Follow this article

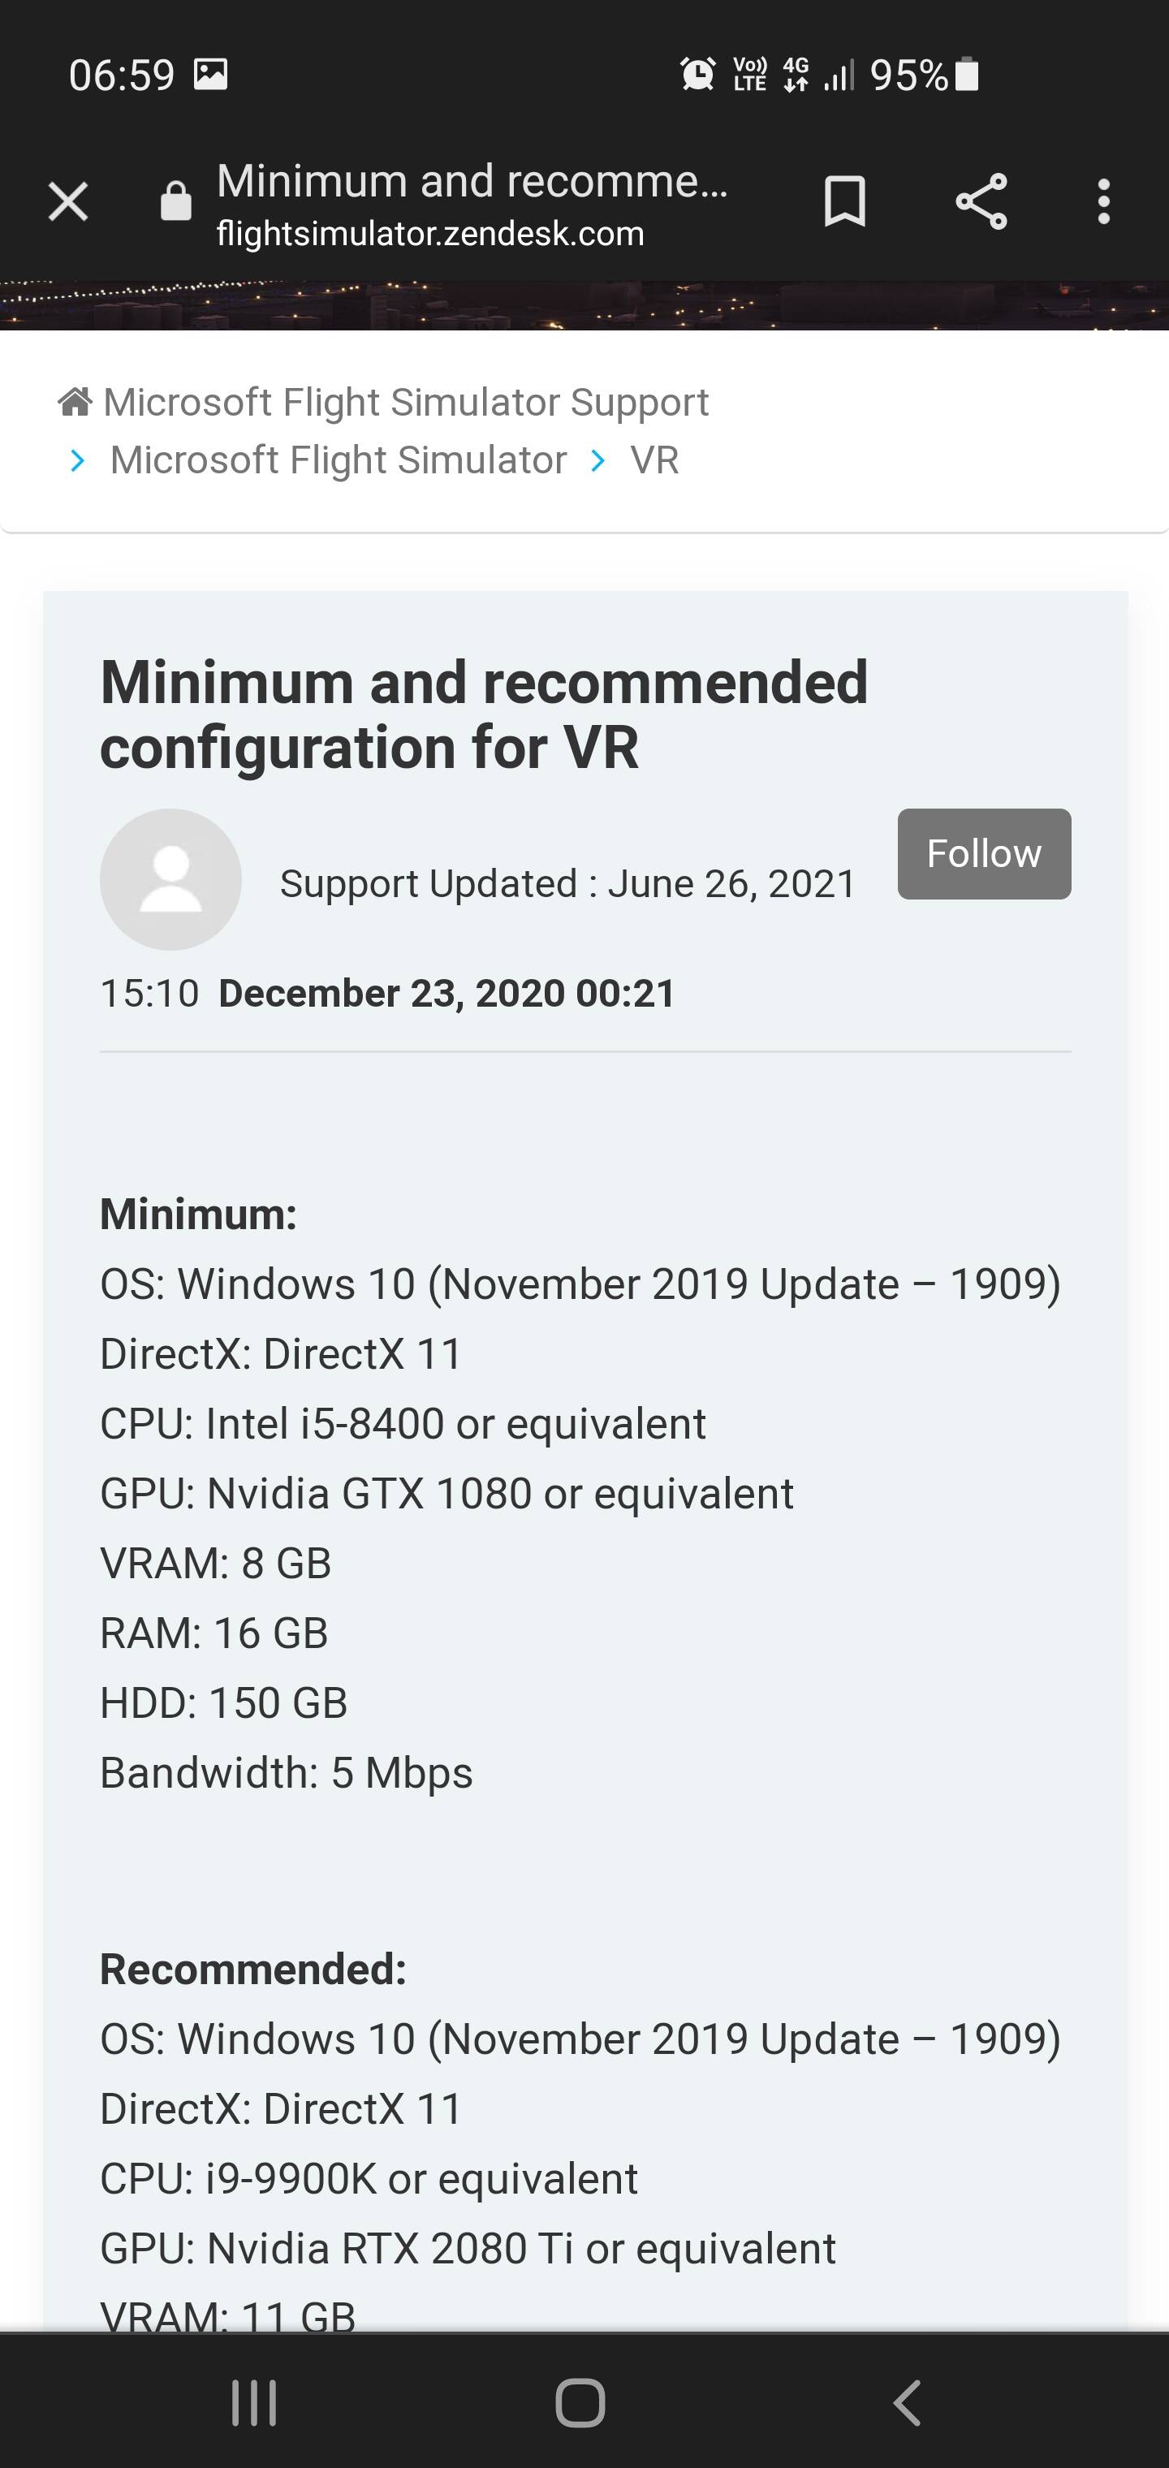pos(984,853)
